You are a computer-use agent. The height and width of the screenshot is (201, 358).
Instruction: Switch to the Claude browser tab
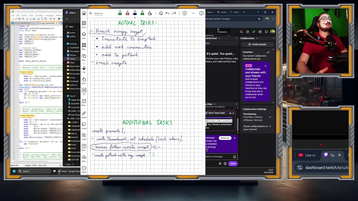pos(222,12)
